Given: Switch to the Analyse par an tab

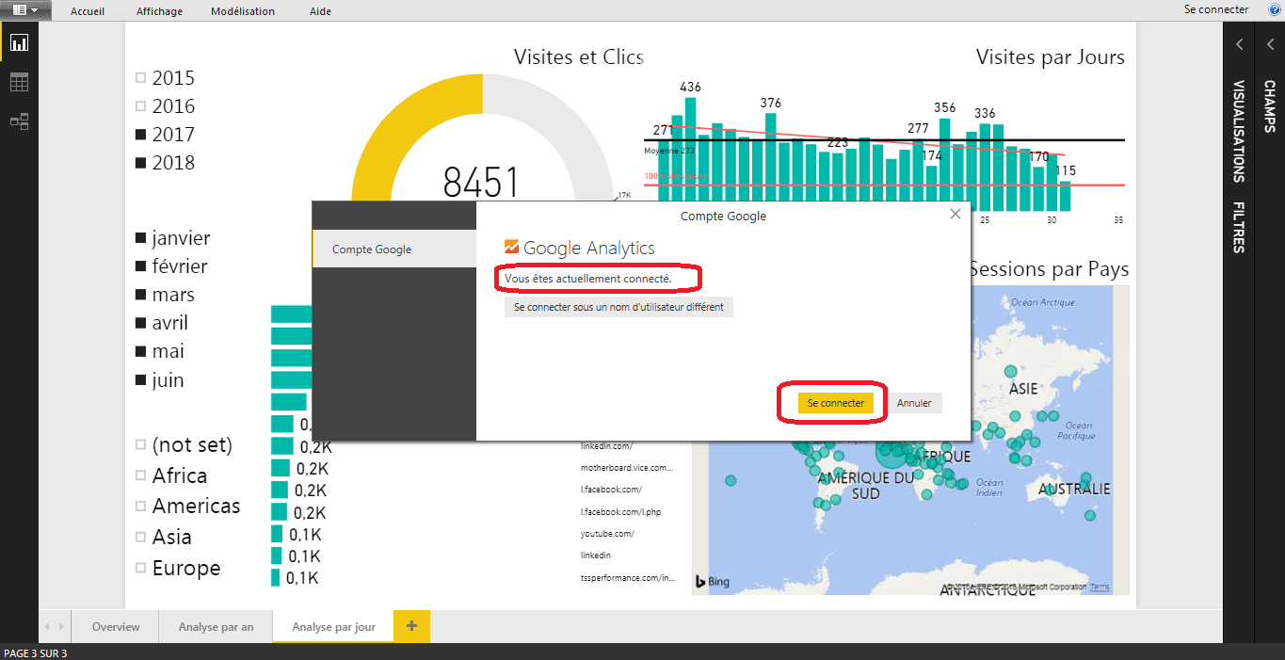Looking at the screenshot, I should click(x=216, y=627).
